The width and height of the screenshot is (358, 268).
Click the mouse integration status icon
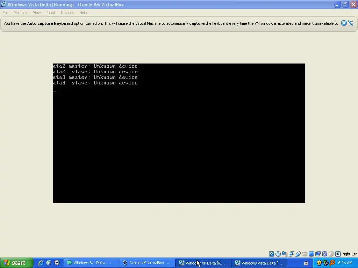pos(331,254)
